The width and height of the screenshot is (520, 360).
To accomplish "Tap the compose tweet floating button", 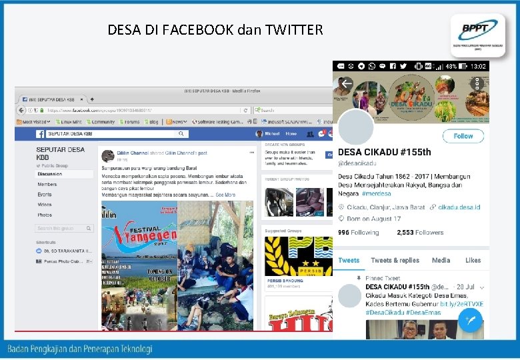I will click(x=470, y=320).
